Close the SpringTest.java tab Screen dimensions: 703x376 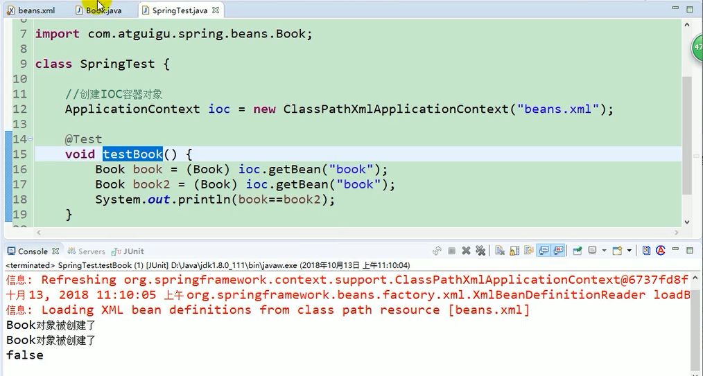216,10
